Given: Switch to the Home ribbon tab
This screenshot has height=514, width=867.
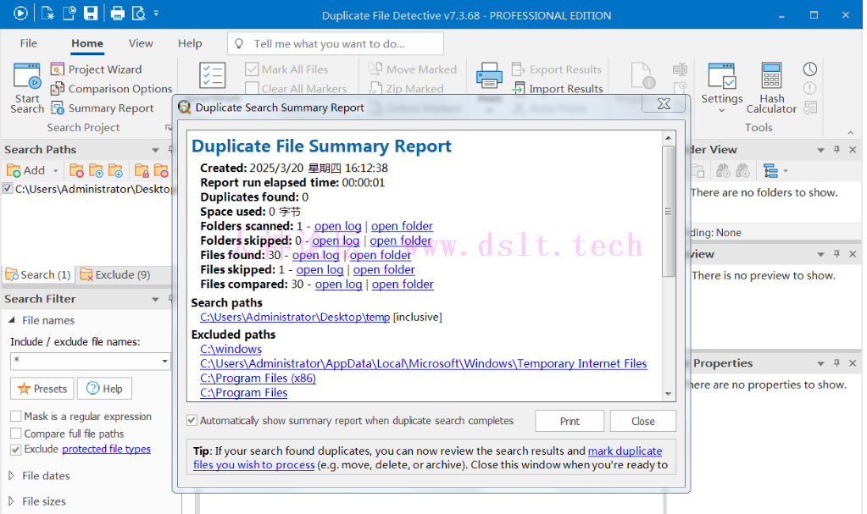Looking at the screenshot, I should tap(86, 43).
